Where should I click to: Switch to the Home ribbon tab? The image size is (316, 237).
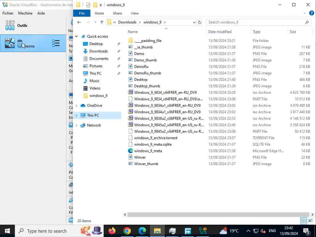[99, 13]
